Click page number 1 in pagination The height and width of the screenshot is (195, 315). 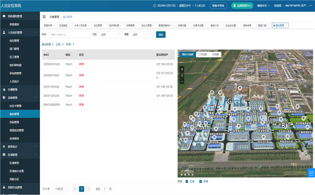coord(82,189)
